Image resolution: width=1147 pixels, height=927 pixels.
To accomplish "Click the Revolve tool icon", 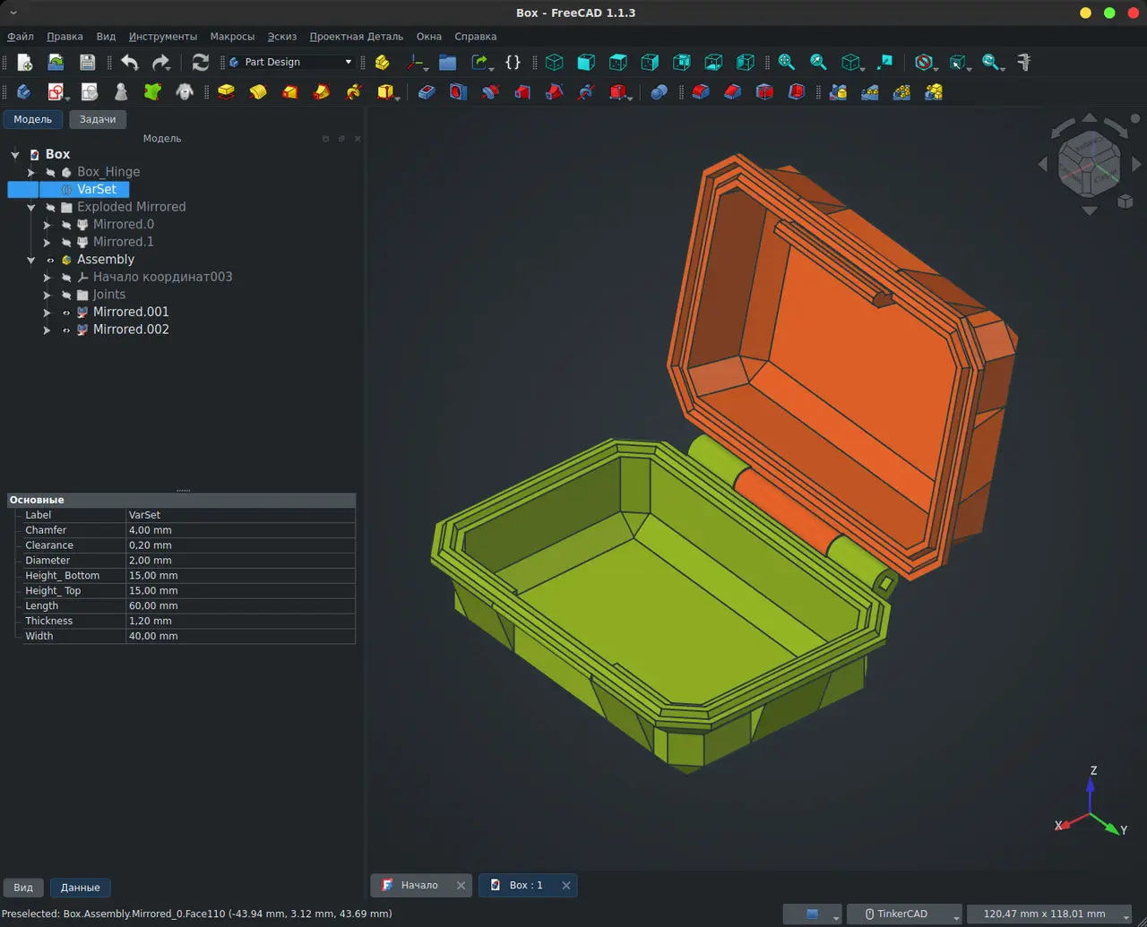I will [258, 91].
